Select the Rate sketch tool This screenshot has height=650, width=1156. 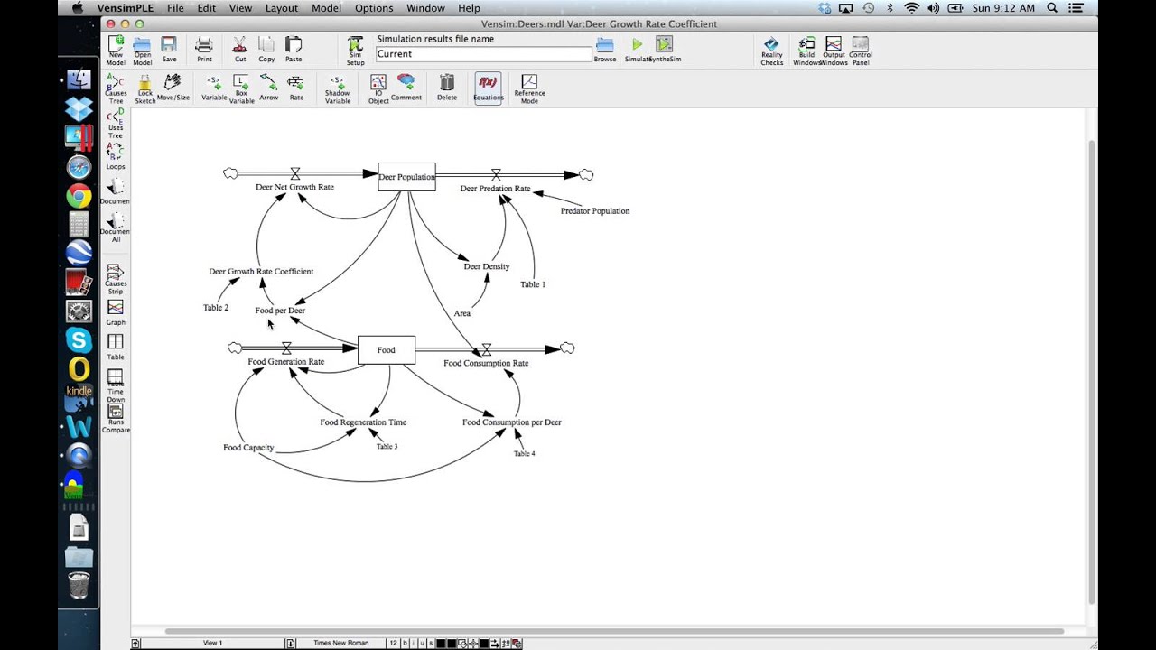coord(296,87)
